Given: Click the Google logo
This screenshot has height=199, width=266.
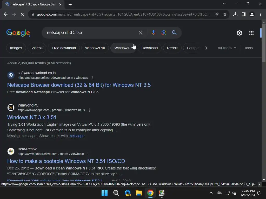Looking at the screenshot, I should pos(18,33).
